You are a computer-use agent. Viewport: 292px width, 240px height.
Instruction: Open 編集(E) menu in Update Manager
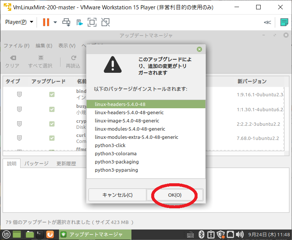tap(44, 46)
